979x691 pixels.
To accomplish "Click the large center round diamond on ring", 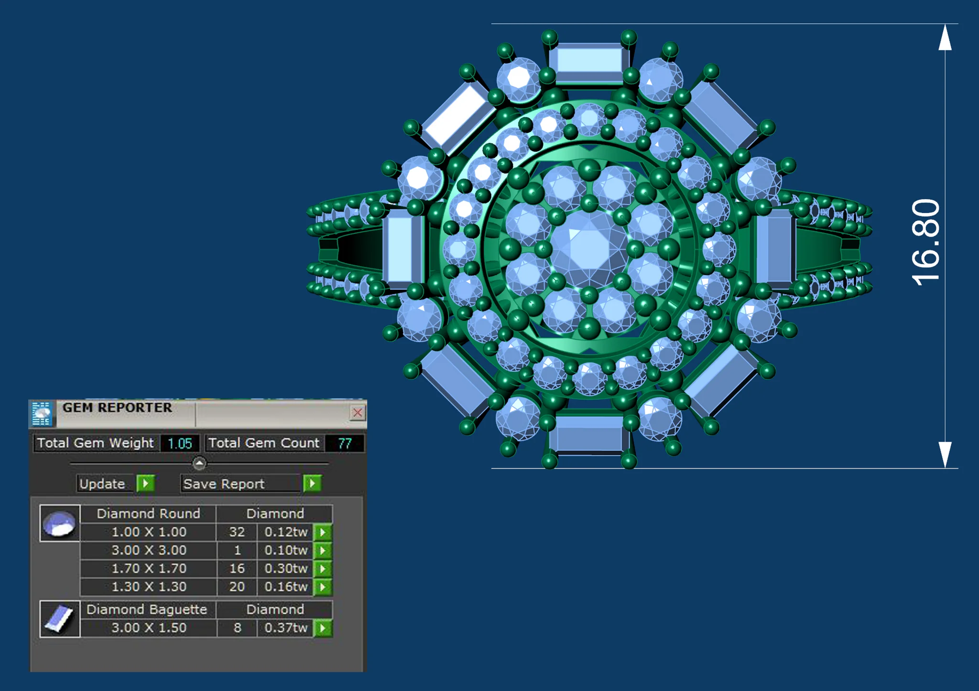I will tap(589, 249).
